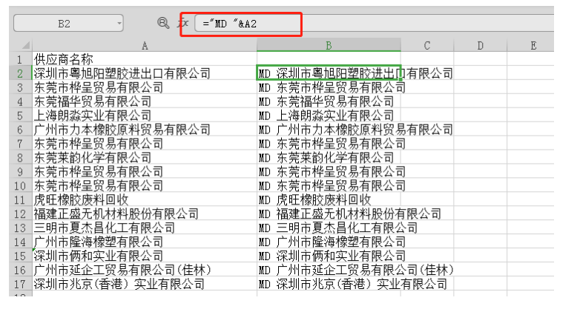The width and height of the screenshot is (580, 309).
Task: Select cell B8 MD 东莞莱韵化学有限公司
Action: tap(329, 157)
